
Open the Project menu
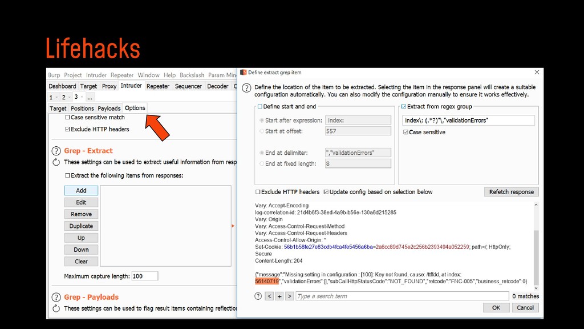(x=72, y=75)
